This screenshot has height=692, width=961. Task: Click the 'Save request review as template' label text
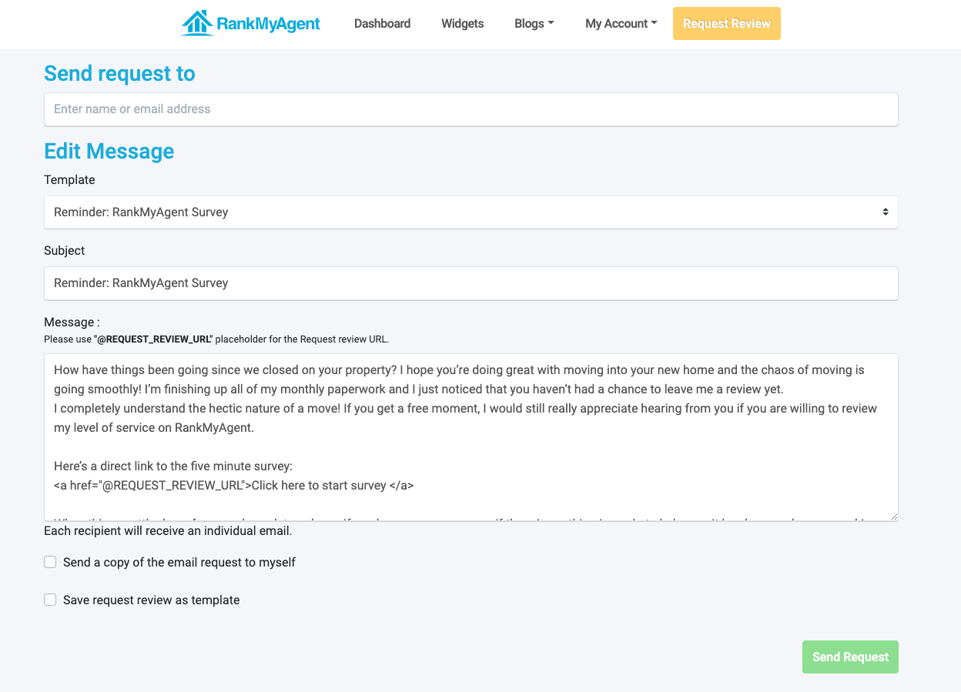click(x=152, y=600)
